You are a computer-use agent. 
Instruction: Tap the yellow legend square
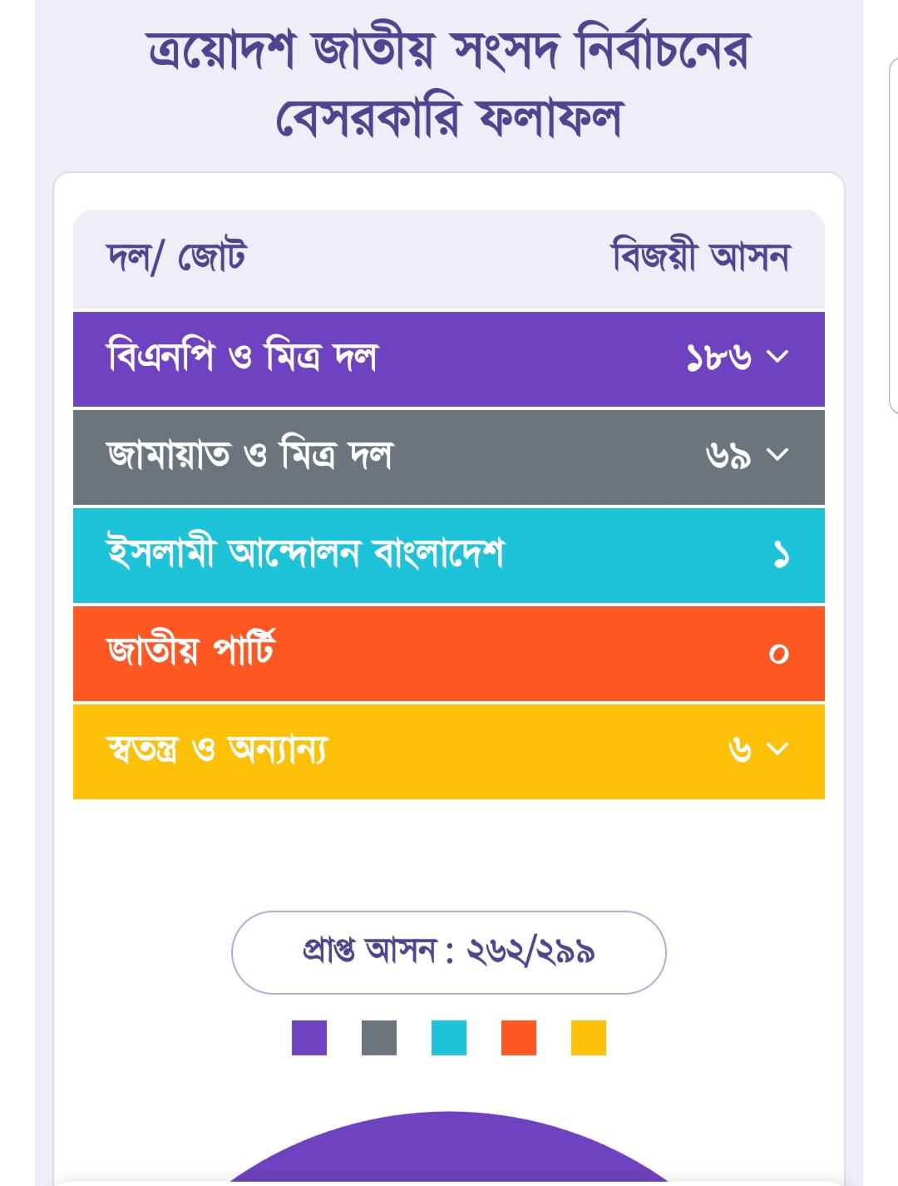tap(589, 1038)
